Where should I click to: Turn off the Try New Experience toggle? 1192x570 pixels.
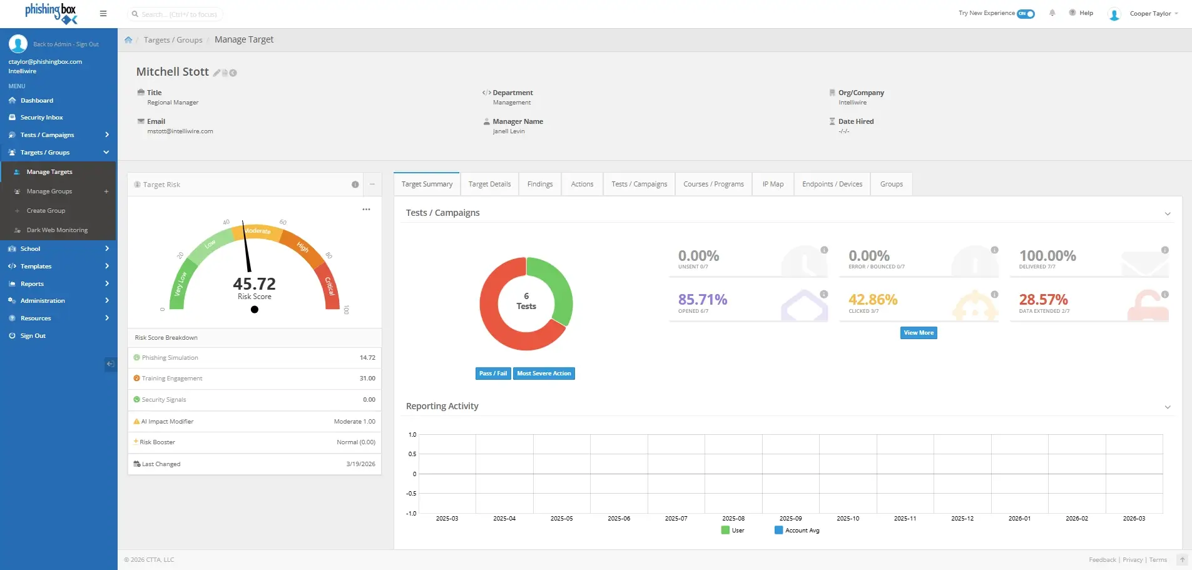(1026, 14)
